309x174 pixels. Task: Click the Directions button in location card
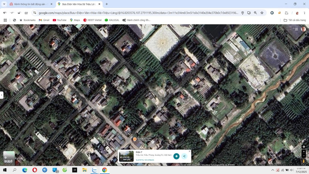pyautogui.click(x=176, y=156)
